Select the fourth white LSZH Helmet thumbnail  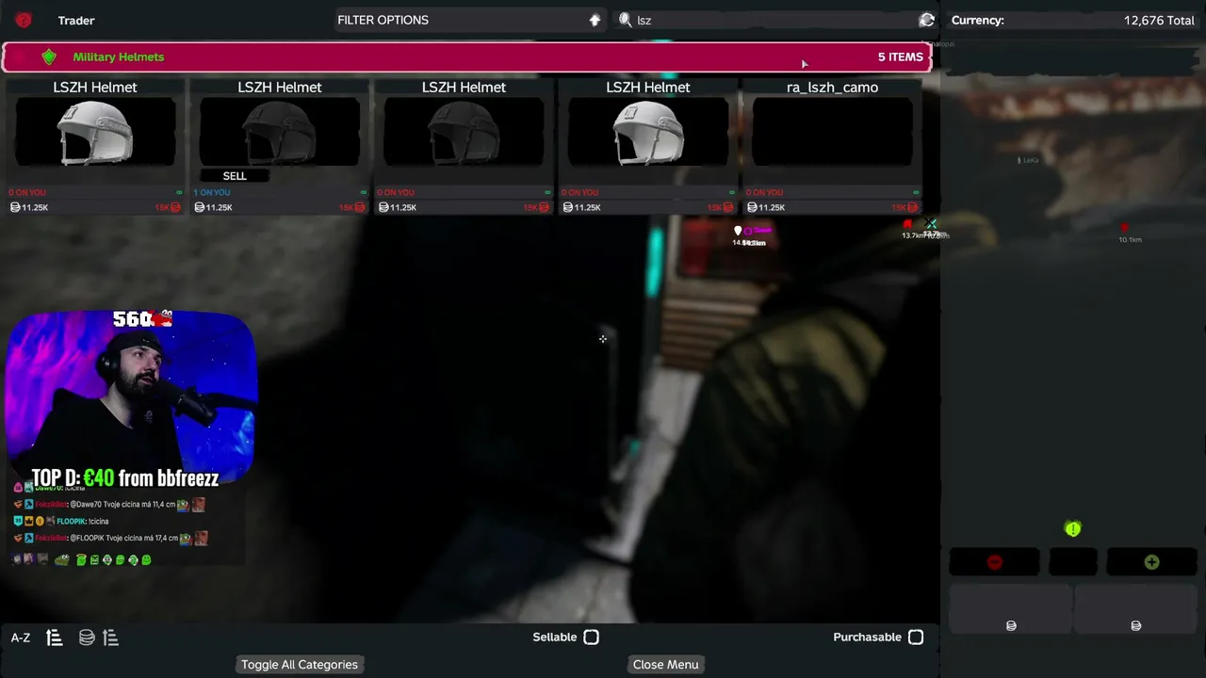pyautogui.click(x=648, y=133)
